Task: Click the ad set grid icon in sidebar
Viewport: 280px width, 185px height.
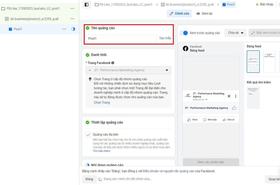Action: [7, 19]
